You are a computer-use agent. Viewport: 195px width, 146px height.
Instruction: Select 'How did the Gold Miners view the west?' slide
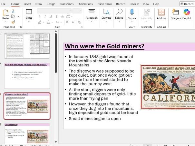27,76
